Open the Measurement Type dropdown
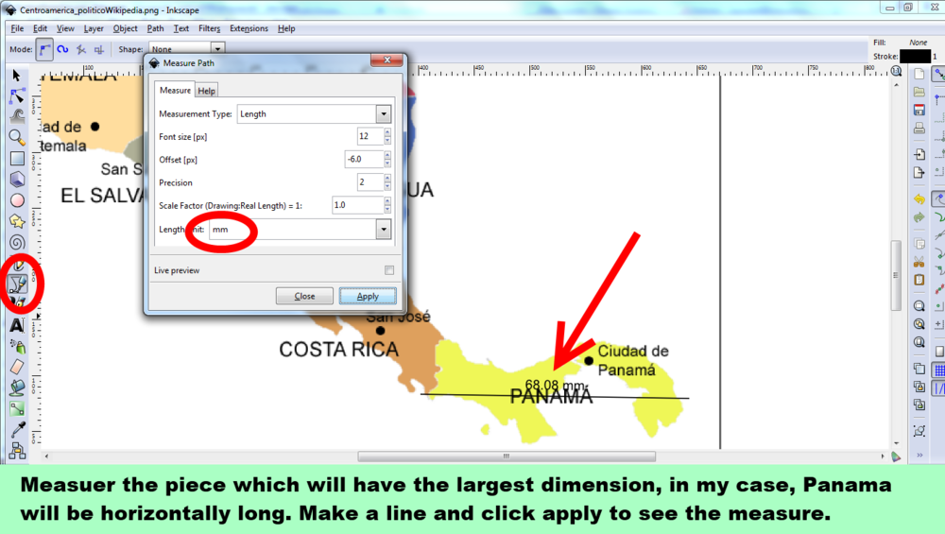The image size is (945, 534). [x=383, y=114]
